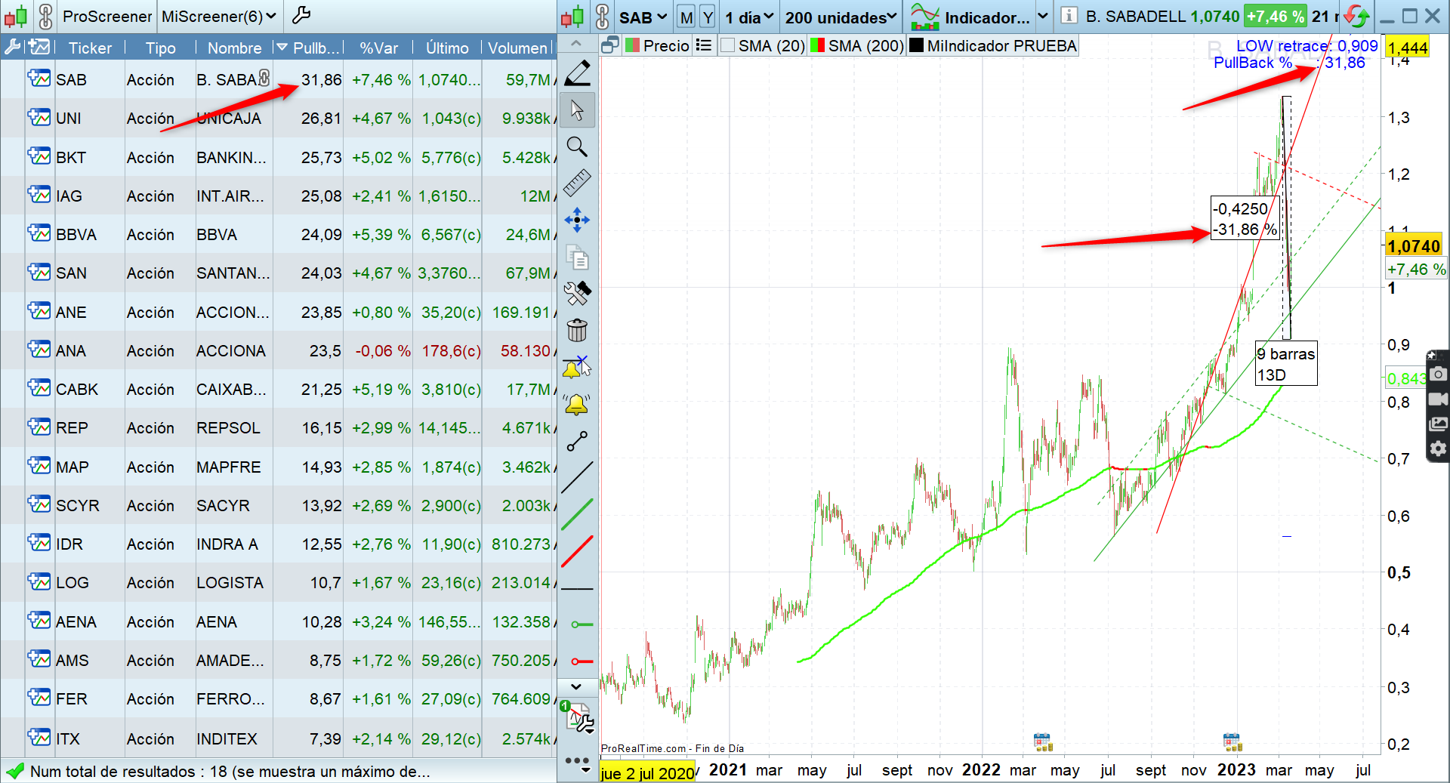This screenshot has width=1450, height=783.
Task: Select the green horizontal ray tool
Action: [x=582, y=624]
